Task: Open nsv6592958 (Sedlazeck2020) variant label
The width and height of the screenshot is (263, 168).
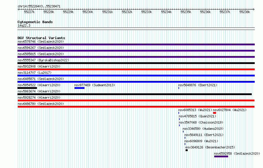Action: tap(237, 153)
